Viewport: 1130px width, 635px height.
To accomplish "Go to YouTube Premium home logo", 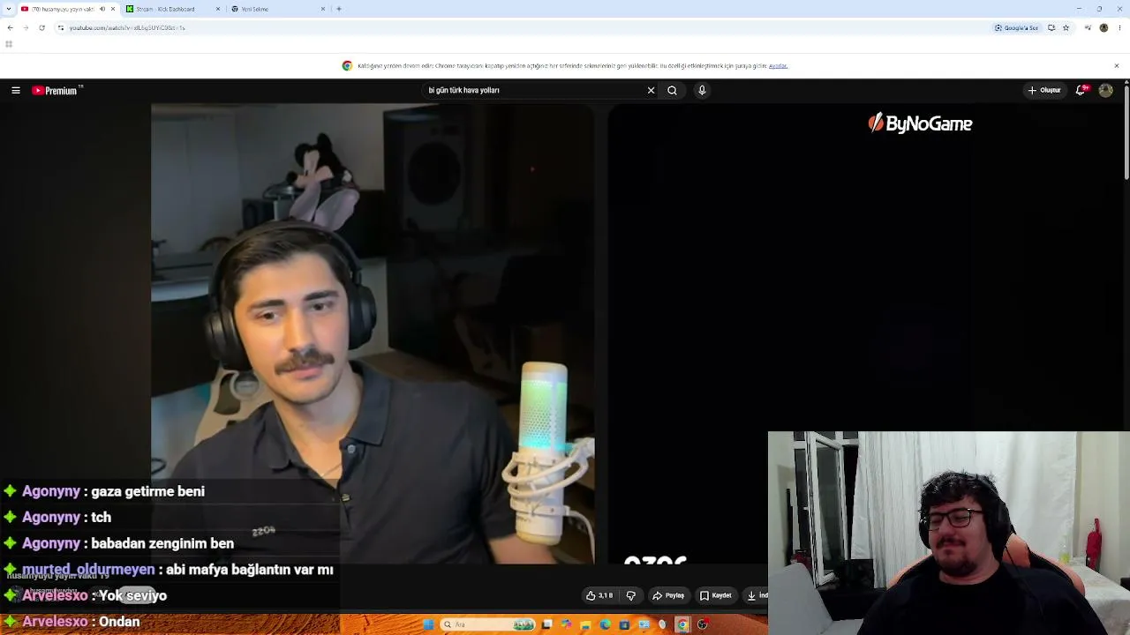I will click(56, 90).
